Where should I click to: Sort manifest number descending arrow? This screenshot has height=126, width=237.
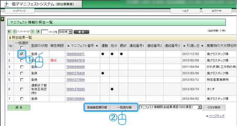click(97, 46)
